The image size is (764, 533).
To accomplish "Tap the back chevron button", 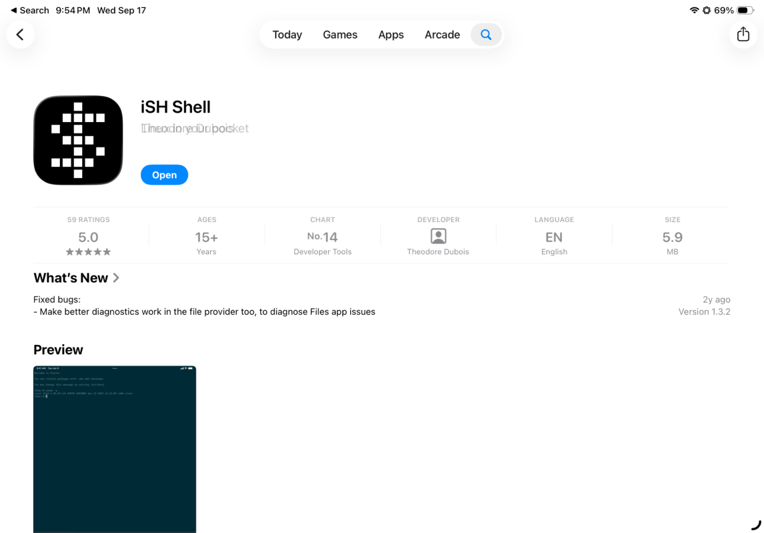I will [x=20, y=35].
